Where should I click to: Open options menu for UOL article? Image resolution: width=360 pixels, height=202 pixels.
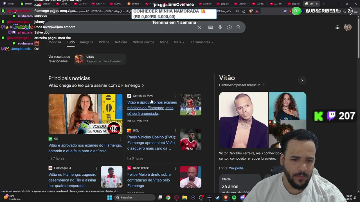tap(175, 131)
